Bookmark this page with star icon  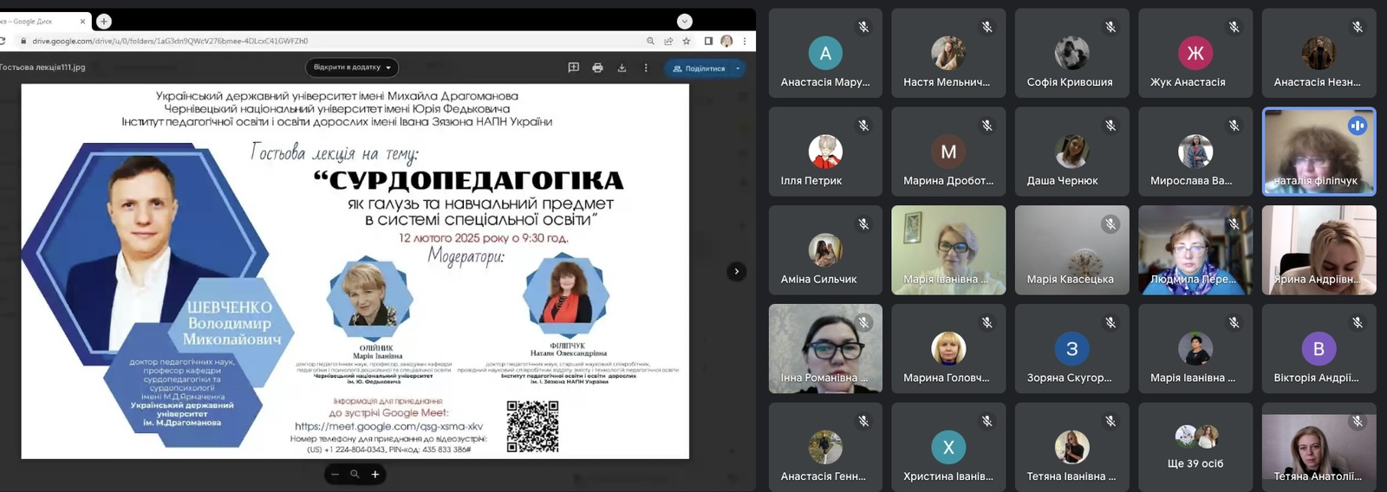[687, 41]
